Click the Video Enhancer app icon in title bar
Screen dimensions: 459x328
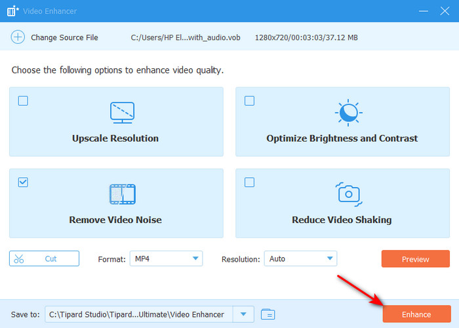[x=12, y=11]
